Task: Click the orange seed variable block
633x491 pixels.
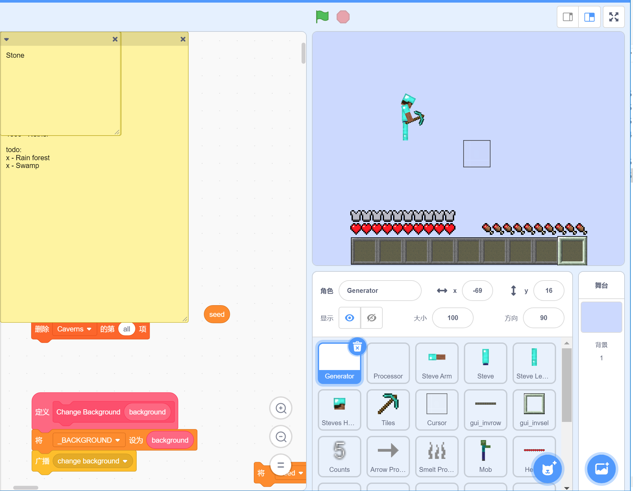Action: click(x=217, y=314)
